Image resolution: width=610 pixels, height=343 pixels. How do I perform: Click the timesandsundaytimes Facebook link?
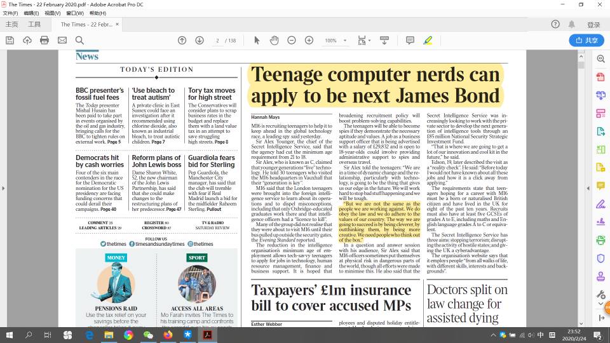[157, 244]
